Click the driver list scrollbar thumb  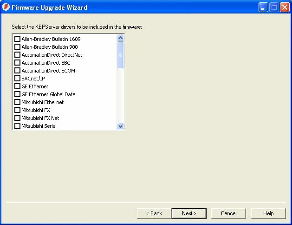point(121,55)
